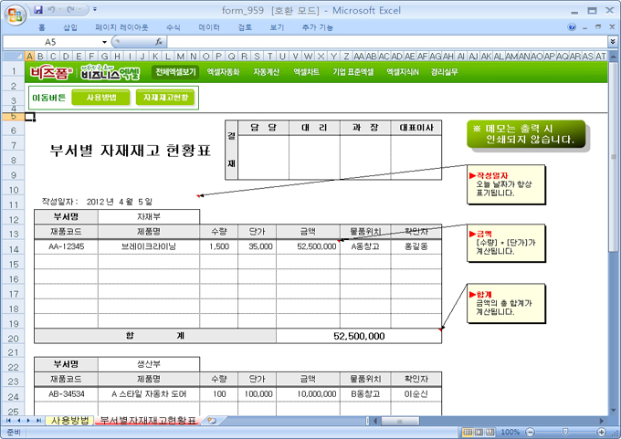Image resolution: width=621 pixels, height=439 pixels.
Task: Select the cell with 브레이크라이닝
Action: [149, 246]
